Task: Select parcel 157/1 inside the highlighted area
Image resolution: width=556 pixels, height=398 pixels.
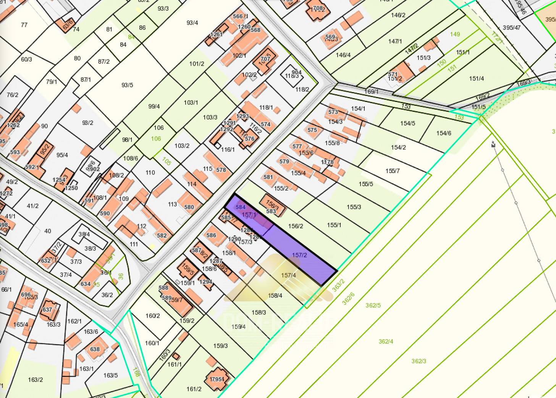Action: pos(248,215)
